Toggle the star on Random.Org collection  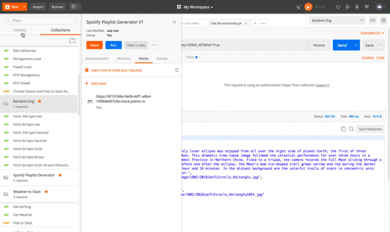coord(39,101)
